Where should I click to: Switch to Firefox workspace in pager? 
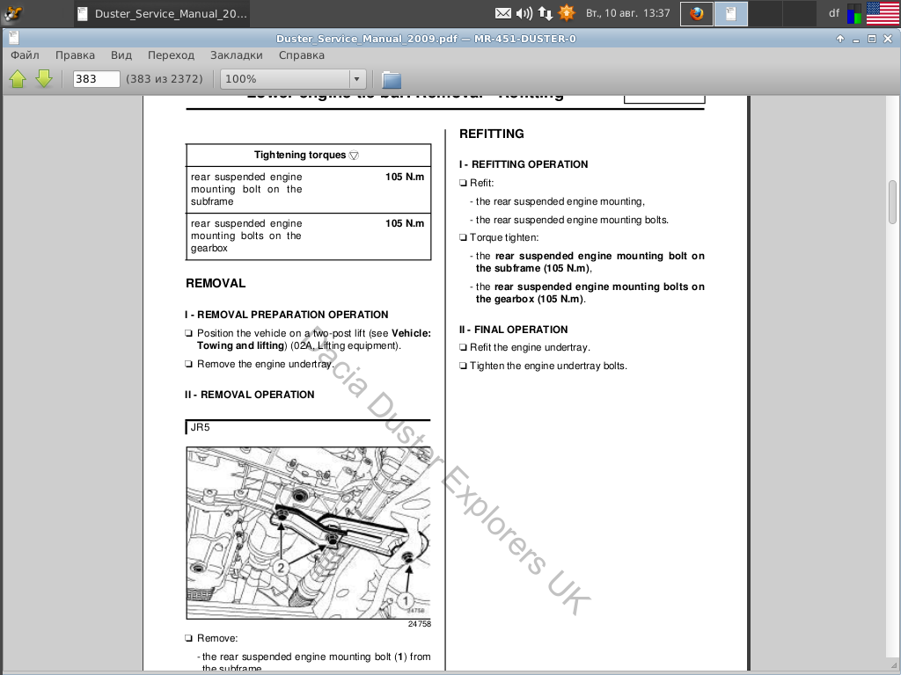697,14
